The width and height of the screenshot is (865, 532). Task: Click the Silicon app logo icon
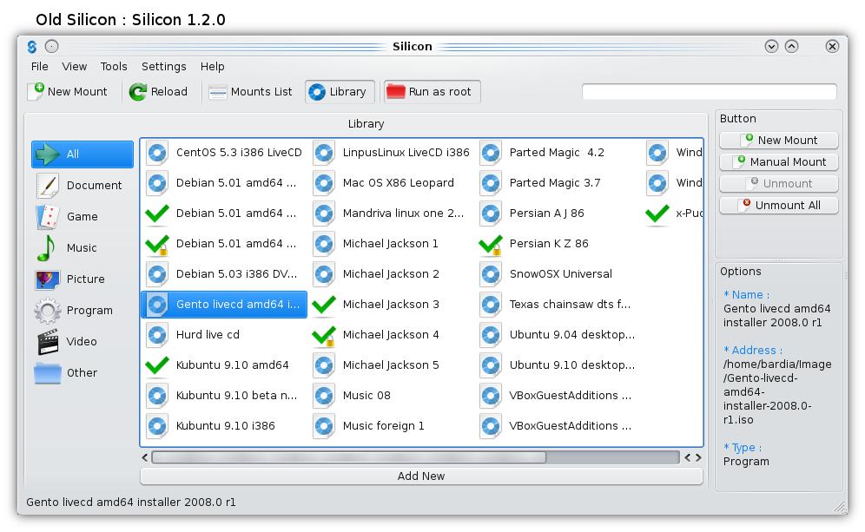coord(32,46)
